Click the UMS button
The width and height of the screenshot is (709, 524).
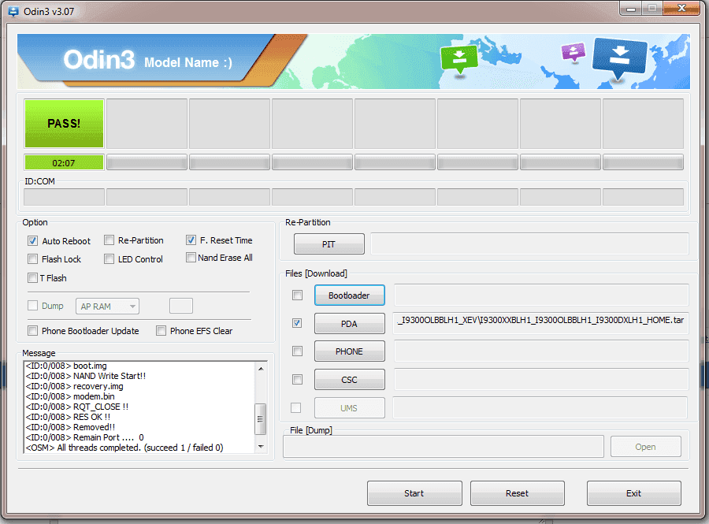350,408
